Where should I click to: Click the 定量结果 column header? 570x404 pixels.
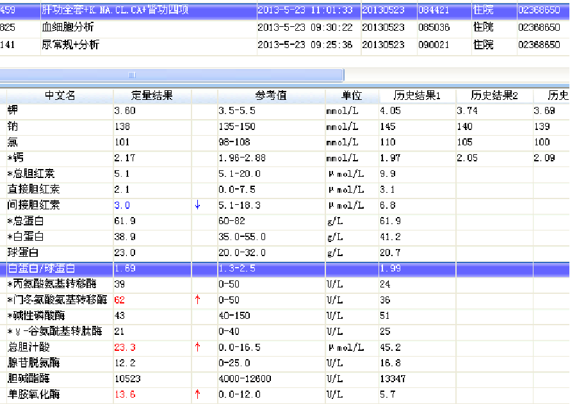coord(152,95)
